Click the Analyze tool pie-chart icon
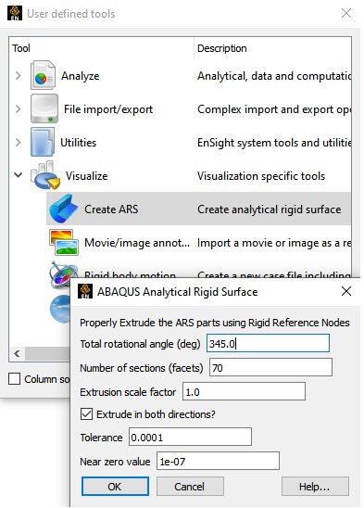Image resolution: width=364 pixels, height=508 pixels. coord(43,75)
